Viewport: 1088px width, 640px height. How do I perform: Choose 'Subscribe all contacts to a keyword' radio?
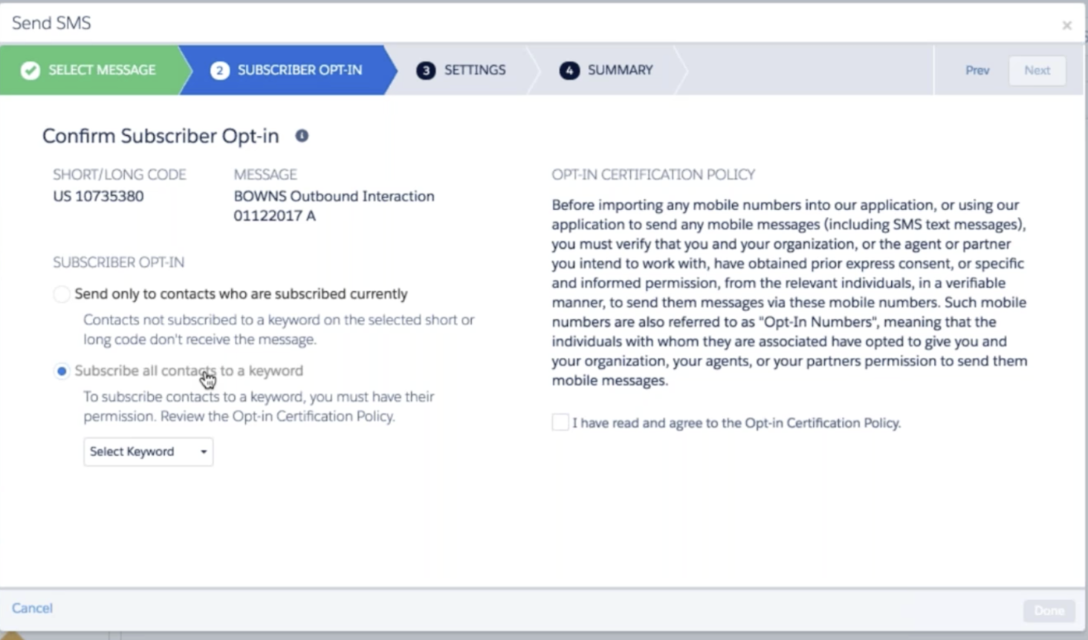tap(62, 370)
